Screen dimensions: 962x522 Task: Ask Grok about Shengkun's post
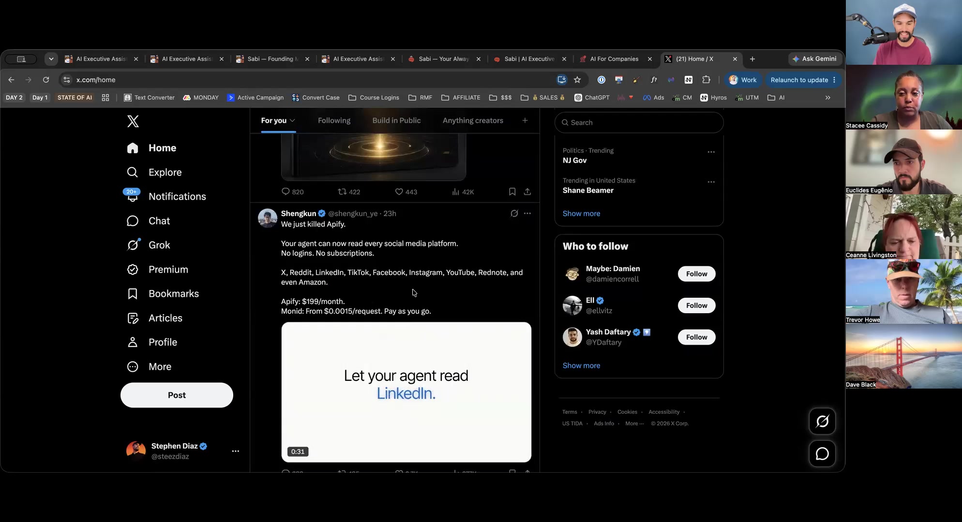(514, 214)
